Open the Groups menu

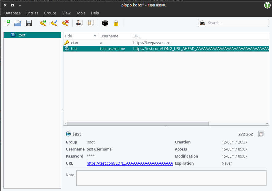(50, 13)
